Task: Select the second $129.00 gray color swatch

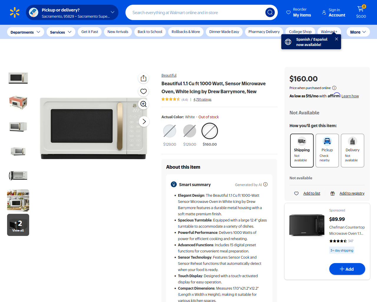Action: [190, 131]
